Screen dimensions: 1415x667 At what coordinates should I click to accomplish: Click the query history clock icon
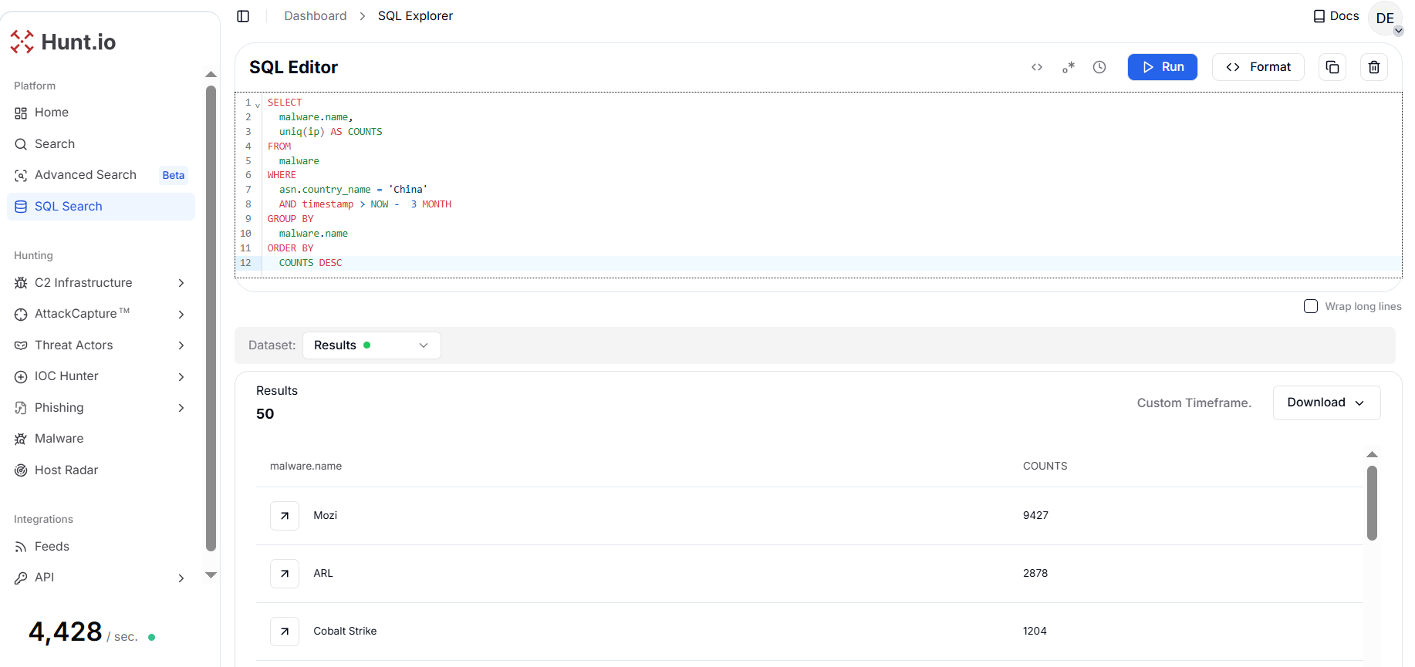1099,67
